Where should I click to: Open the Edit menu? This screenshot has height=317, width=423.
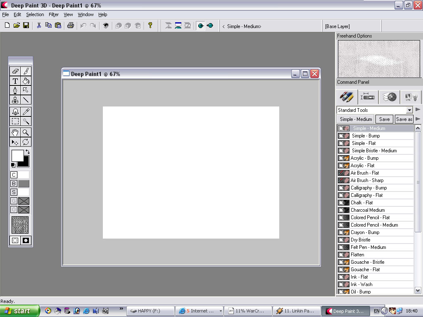point(17,14)
